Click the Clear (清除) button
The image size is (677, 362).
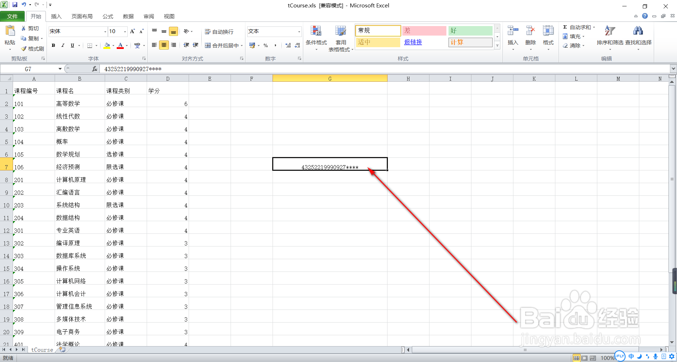tap(573, 46)
